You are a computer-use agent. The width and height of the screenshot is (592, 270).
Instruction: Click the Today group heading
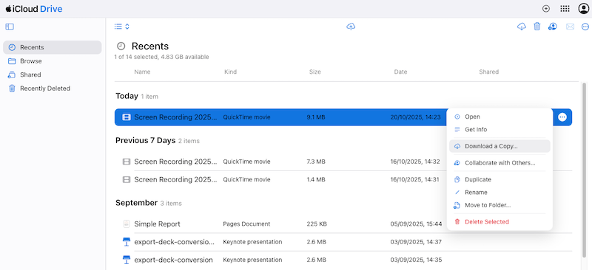coord(127,96)
